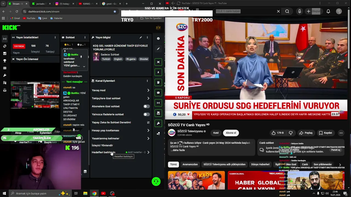351x197 pixels.
Task: Toggle the wrench widget icon in right toolbar
Action: click(158, 123)
